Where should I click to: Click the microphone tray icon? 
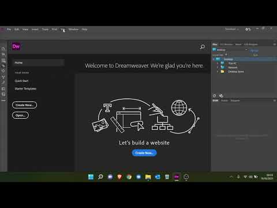click(x=238, y=177)
